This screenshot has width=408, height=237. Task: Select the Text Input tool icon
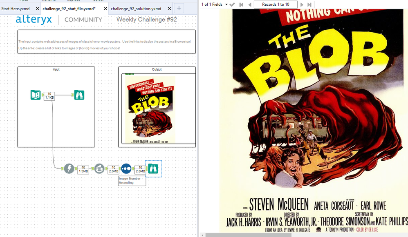36,95
